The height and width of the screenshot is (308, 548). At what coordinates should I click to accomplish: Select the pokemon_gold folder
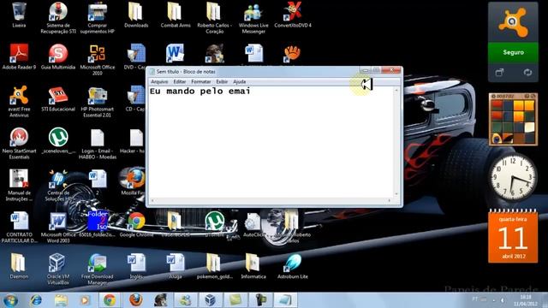click(215, 266)
